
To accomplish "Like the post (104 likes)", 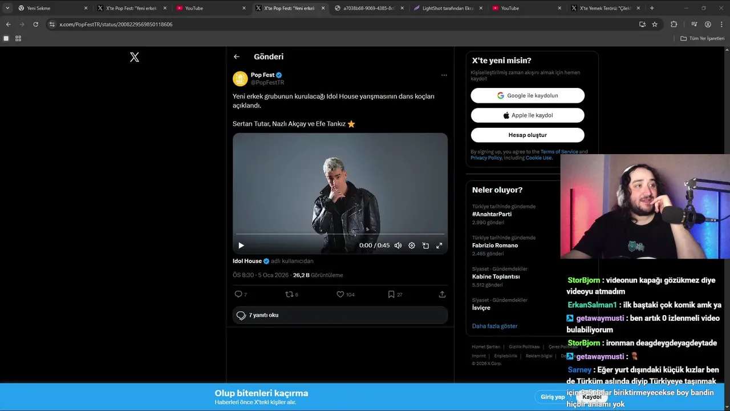I will tap(345, 295).
